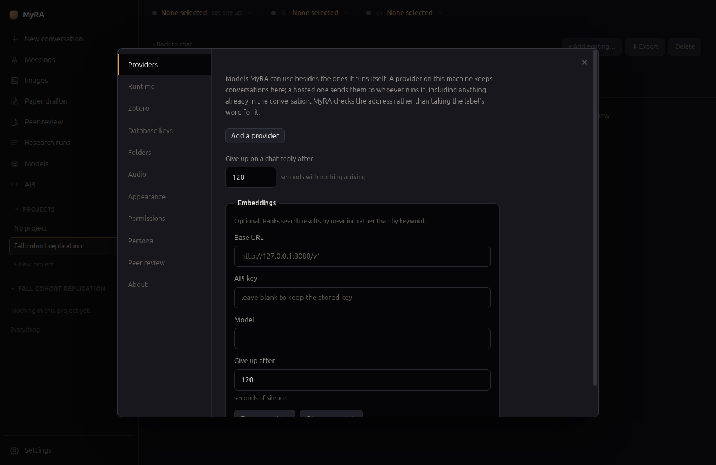Open the speaker voice 'None selected' dropdown

click(406, 12)
